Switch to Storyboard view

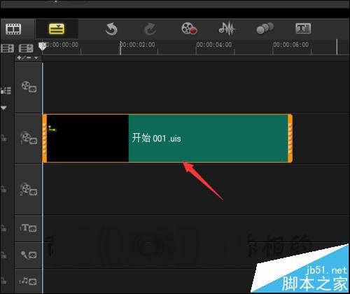point(13,29)
